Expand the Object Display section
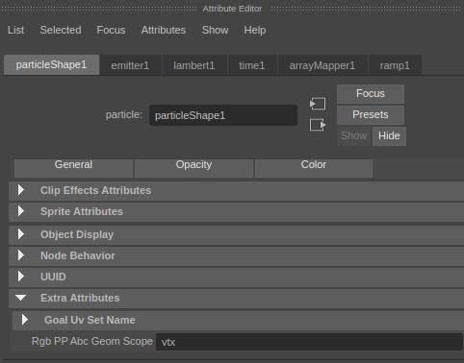 (x=21, y=234)
